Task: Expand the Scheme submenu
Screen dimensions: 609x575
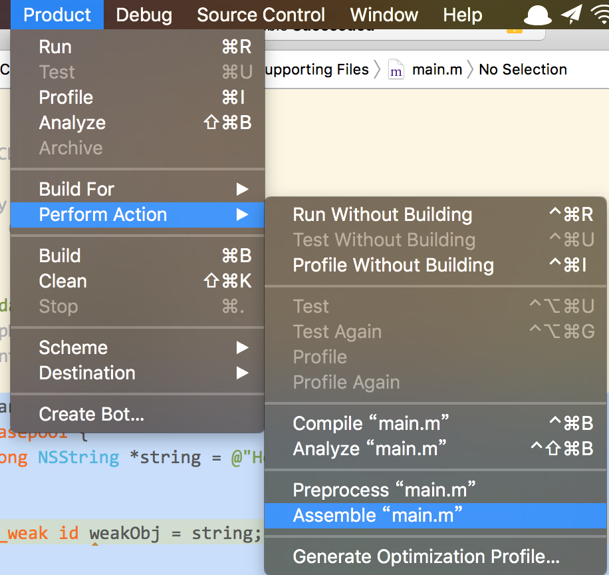Action: click(138, 347)
